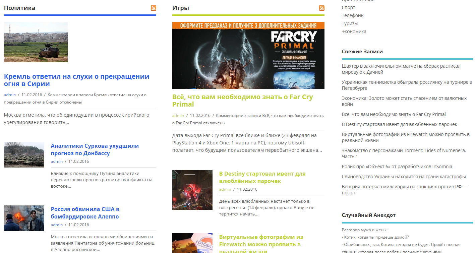Click excerpt Москва ответила встречными обвинениями
Image resolution: width=475 pixels, height=253 pixels.
click(103, 243)
